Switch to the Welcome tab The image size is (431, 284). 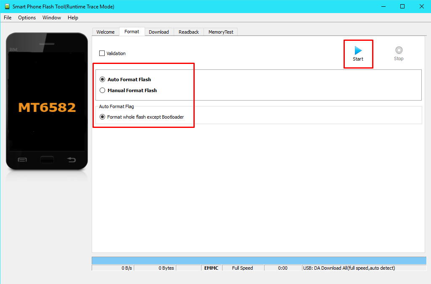pos(105,32)
